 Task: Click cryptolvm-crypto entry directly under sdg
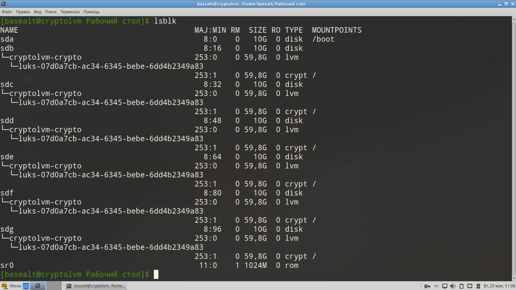45,238
